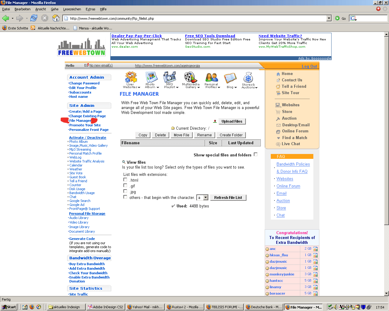Click the Delete button
The height and width of the screenshot is (311, 389).
tap(160, 135)
